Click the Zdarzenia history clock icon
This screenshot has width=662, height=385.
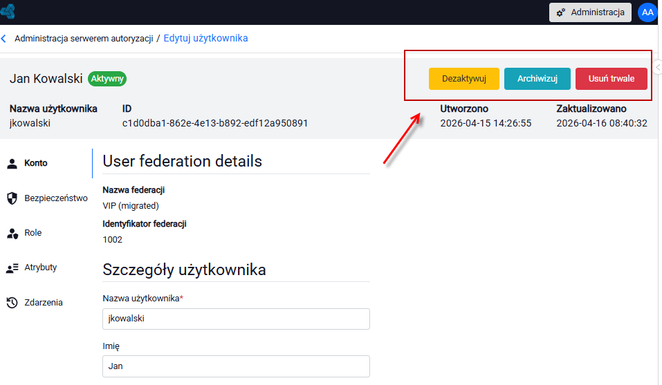pyautogui.click(x=12, y=302)
